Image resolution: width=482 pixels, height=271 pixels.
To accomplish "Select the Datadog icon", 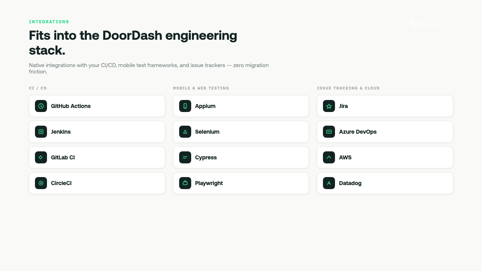I will 329,183.
